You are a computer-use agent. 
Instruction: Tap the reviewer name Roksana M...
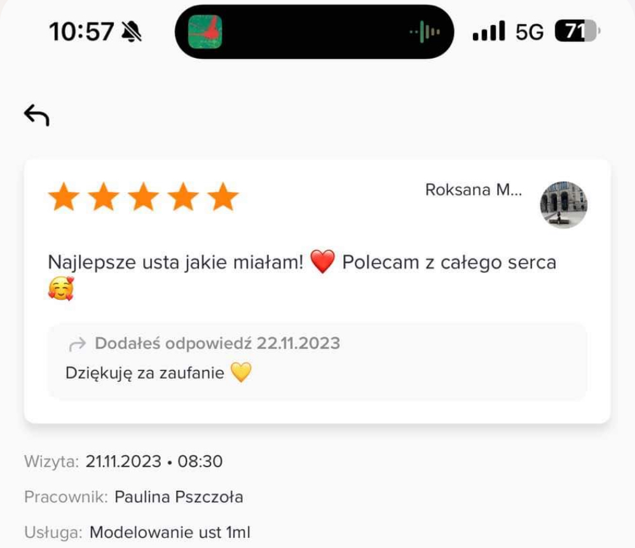[x=474, y=190]
